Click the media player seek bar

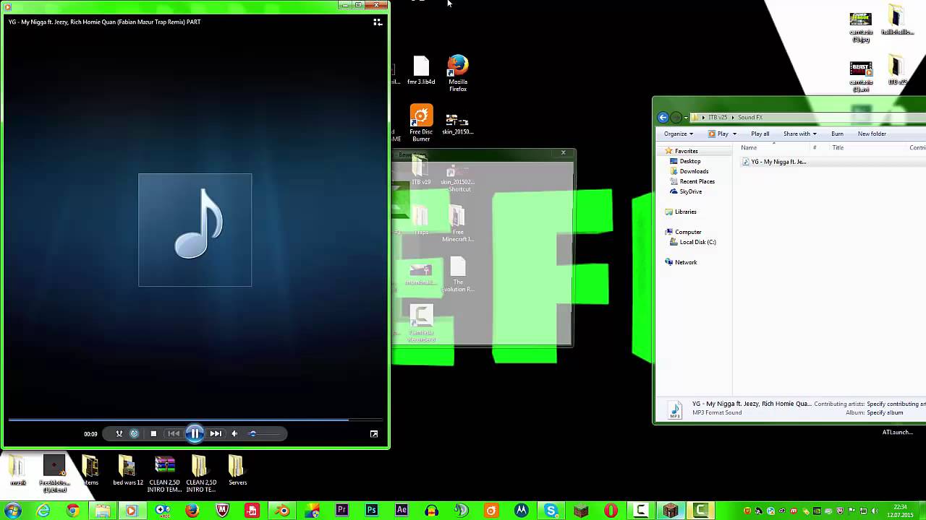tap(195, 420)
